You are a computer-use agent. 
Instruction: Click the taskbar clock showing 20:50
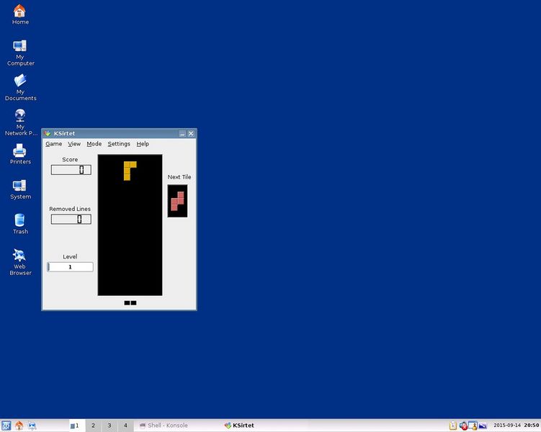click(x=532, y=426)
